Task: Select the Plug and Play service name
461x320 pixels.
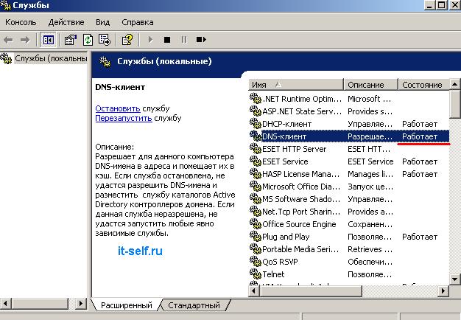Action: pos(286,237)
